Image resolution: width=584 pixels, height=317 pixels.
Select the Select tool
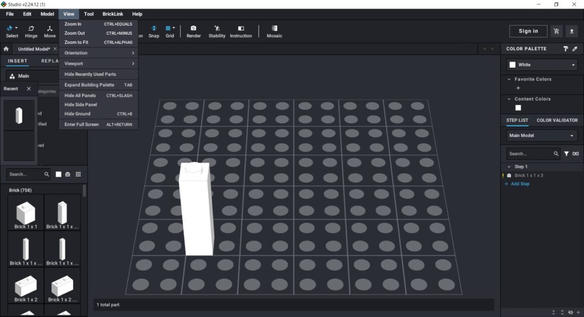[x=11, y=31]
